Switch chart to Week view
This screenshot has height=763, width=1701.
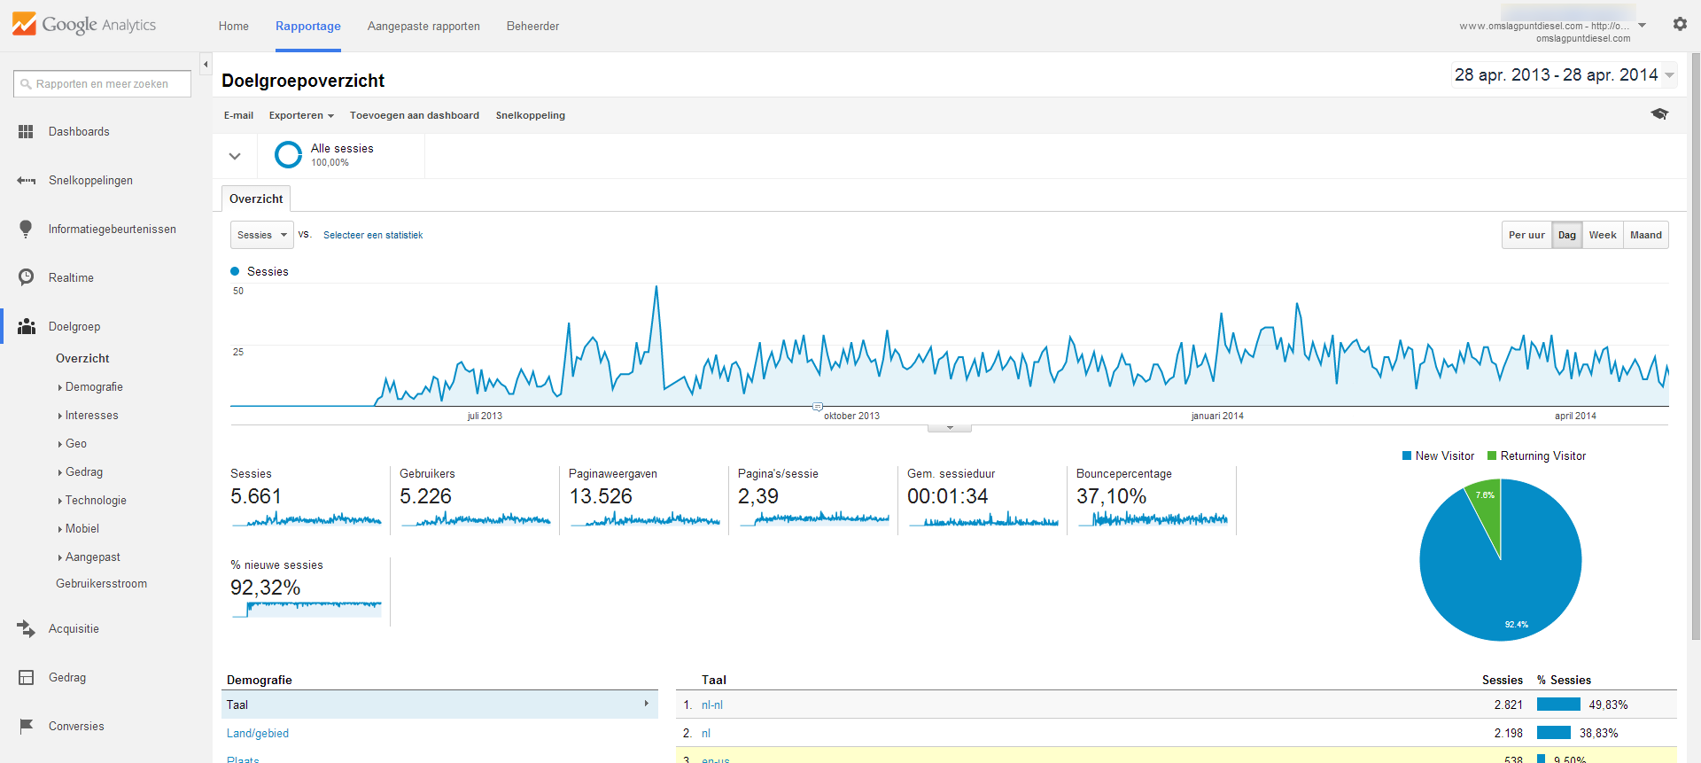click(1603, 235)
